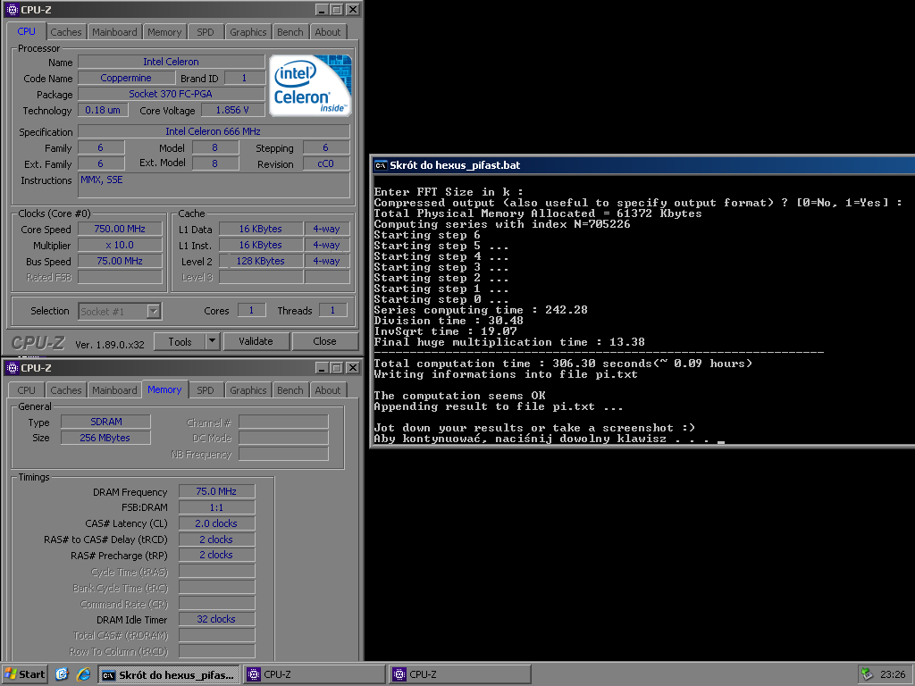Click the clock showing 23:26

coord(893,675)
